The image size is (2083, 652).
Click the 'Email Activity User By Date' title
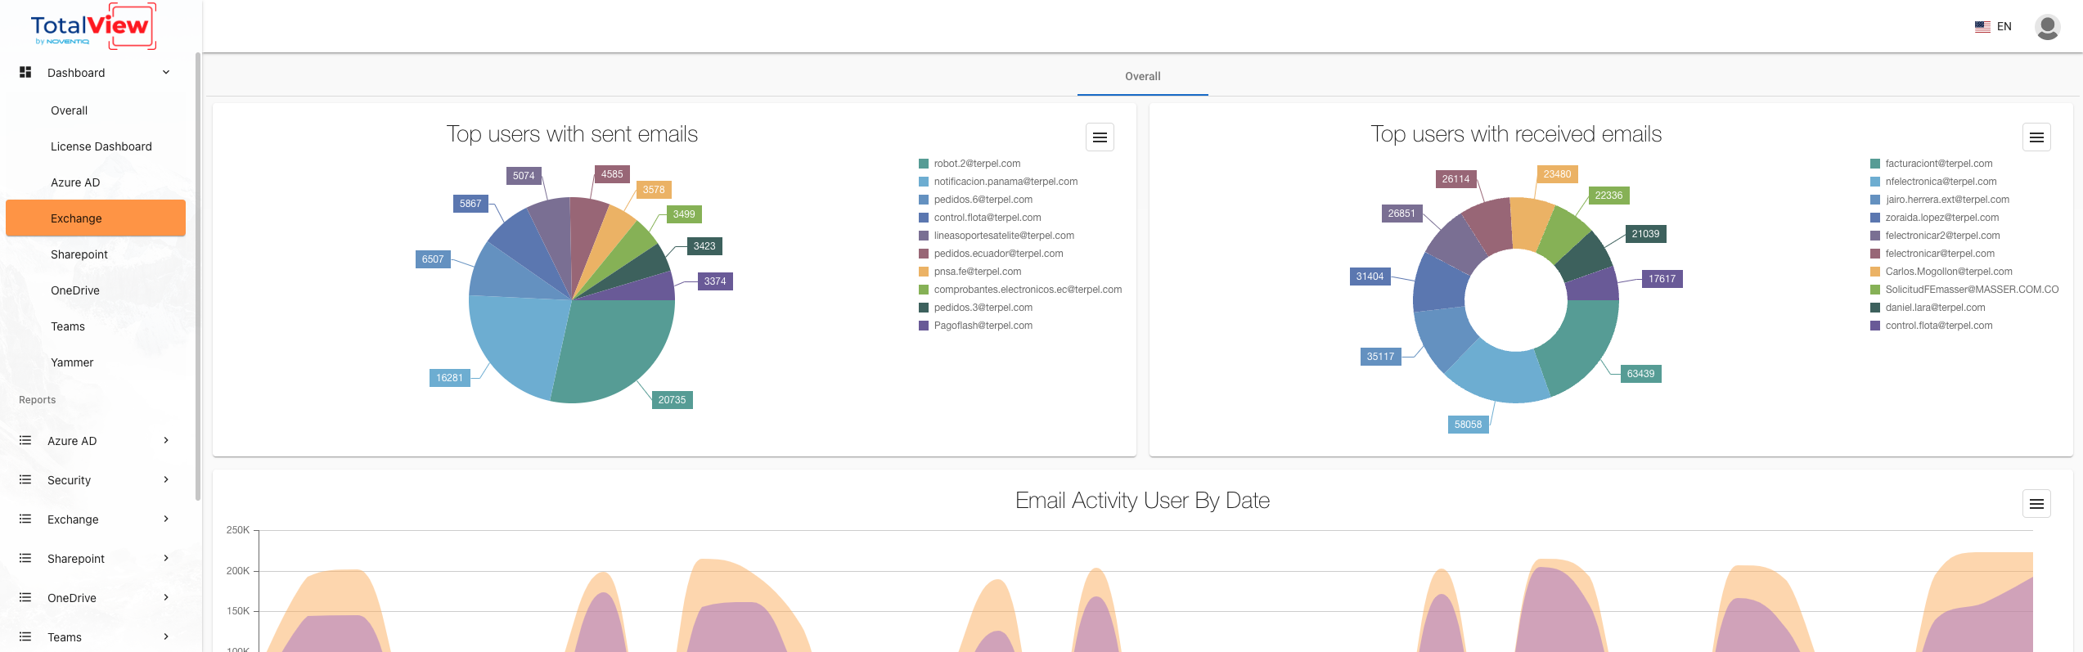(1142, 501)
